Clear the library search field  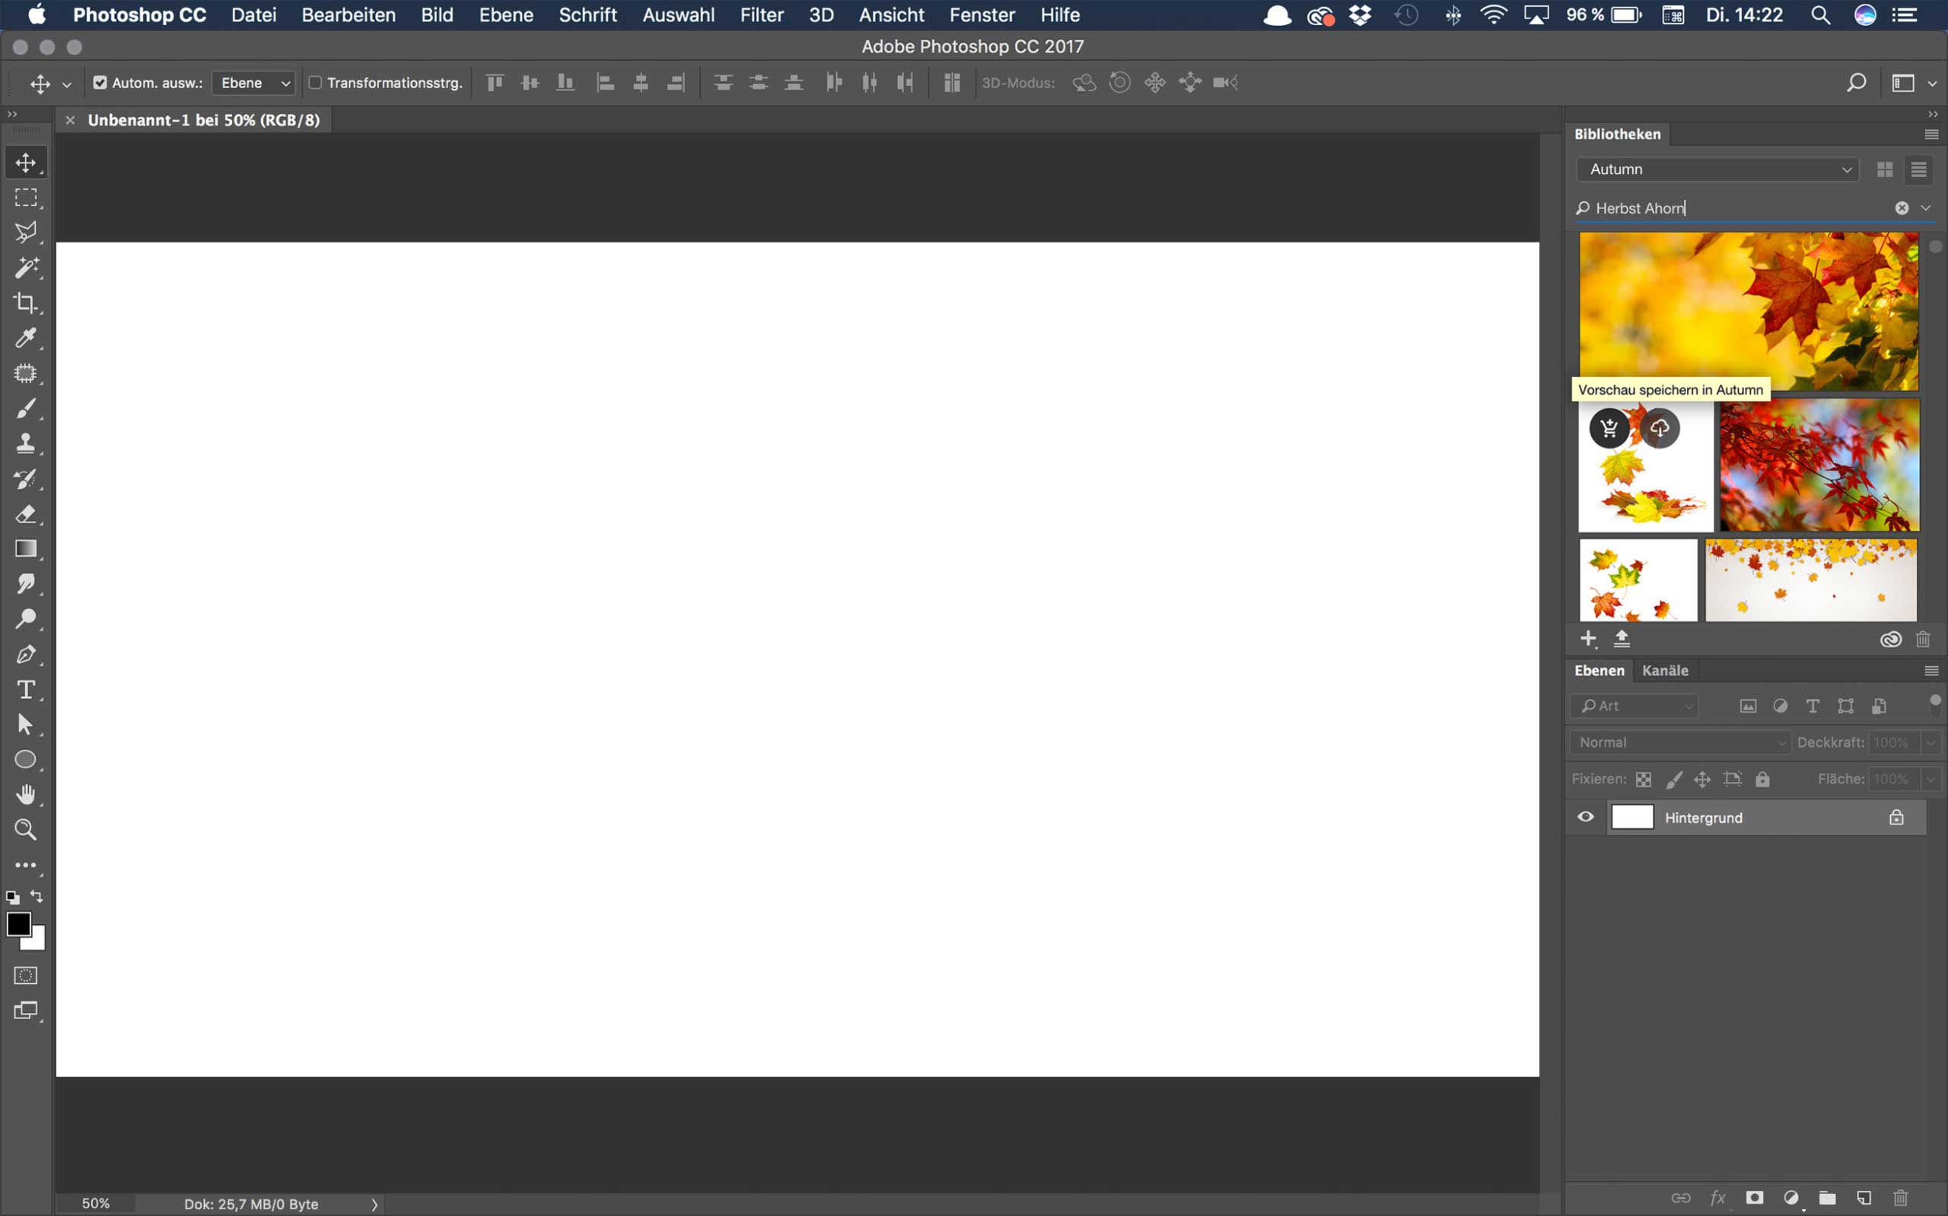pos(1902,208)
